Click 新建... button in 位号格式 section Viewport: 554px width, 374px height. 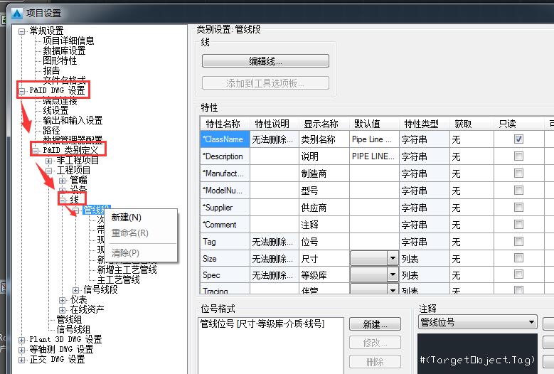pos(375,324)
